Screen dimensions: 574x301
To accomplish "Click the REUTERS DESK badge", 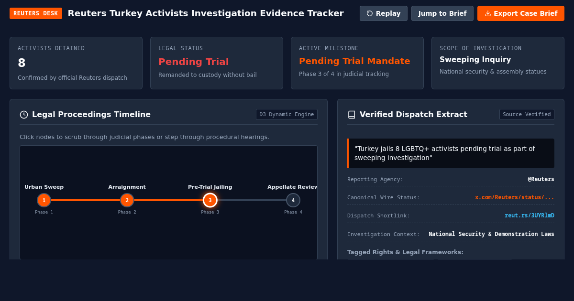I will click(x=36, y=13).
